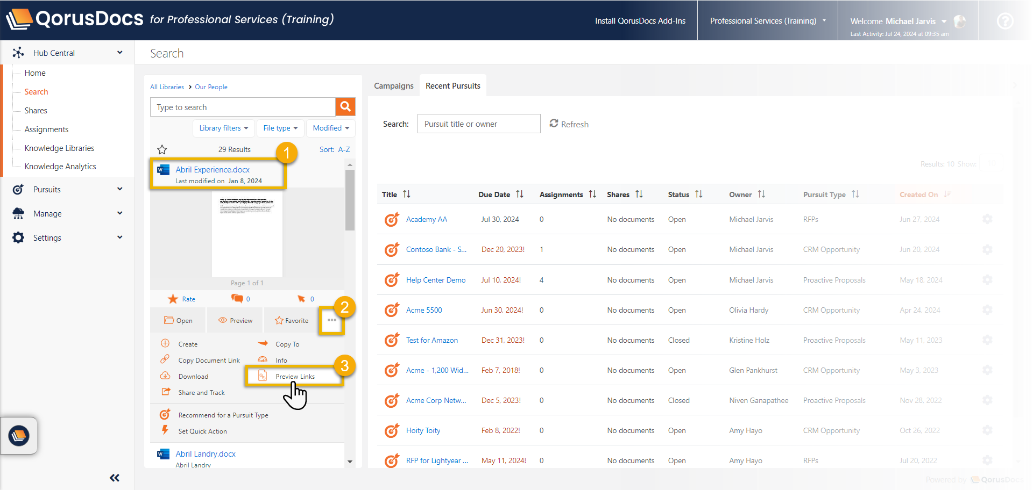Open Professional Services (Training) dropdown

768,21
